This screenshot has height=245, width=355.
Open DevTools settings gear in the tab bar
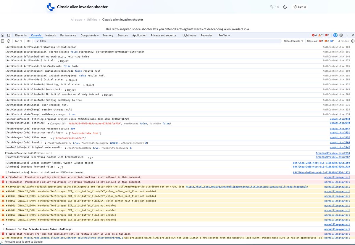[x=341, y=35]
